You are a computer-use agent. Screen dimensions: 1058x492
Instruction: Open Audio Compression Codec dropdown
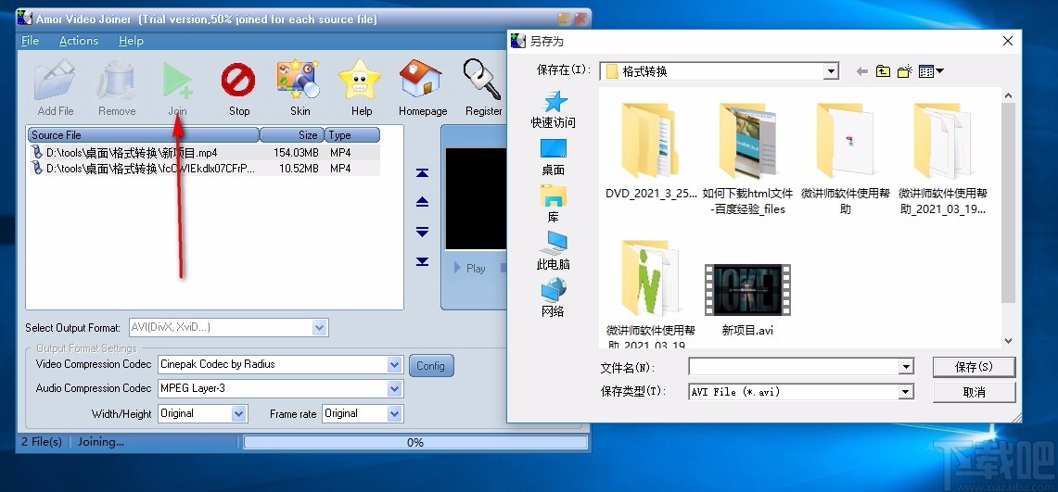point(395,389)
